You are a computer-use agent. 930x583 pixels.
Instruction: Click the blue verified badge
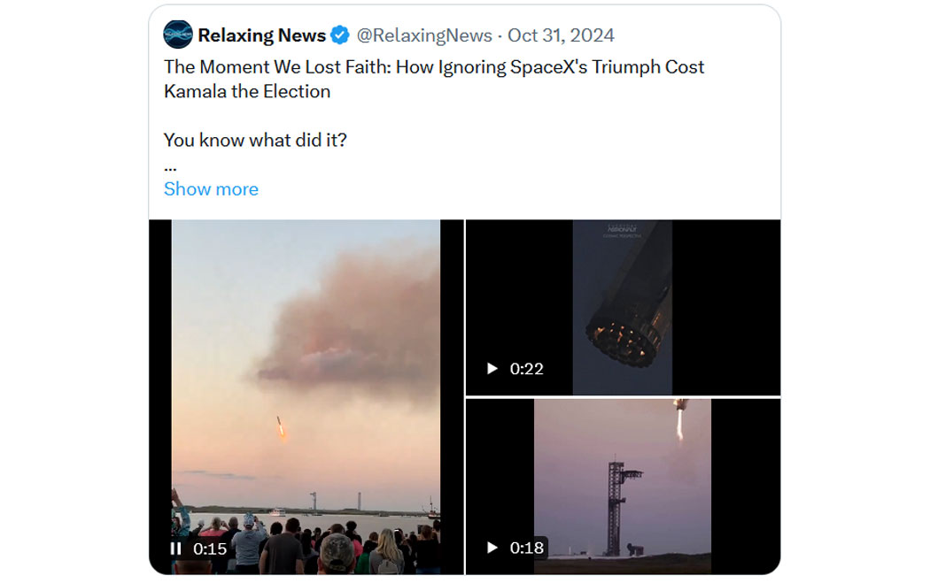coord(340,35)
